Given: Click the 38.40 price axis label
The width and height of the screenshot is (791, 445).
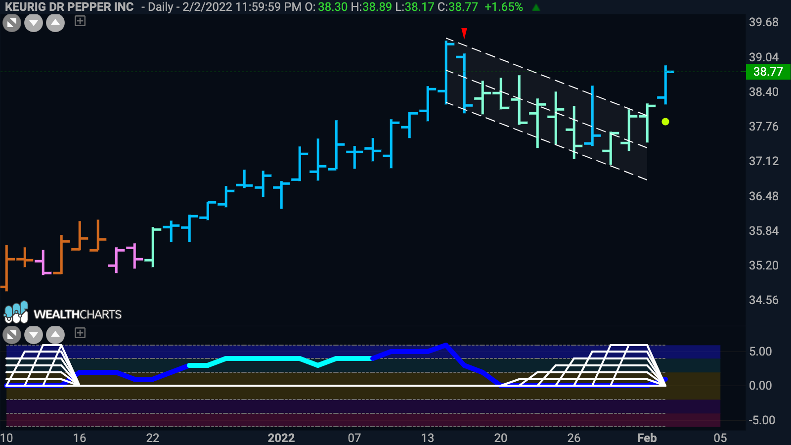Looking at the screenshot, I should tap(763, 91).
